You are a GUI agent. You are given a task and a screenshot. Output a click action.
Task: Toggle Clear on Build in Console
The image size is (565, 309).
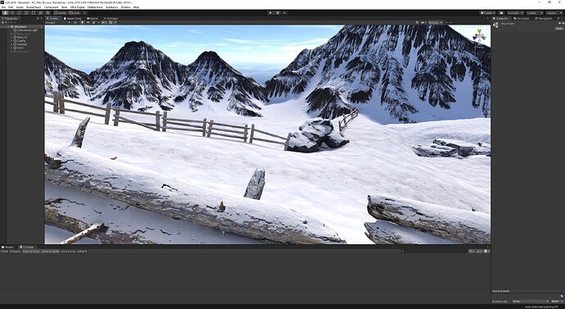coord(51,251)
